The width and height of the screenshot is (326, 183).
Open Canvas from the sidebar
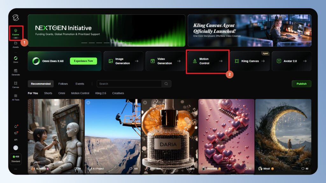tap(16, 84)
